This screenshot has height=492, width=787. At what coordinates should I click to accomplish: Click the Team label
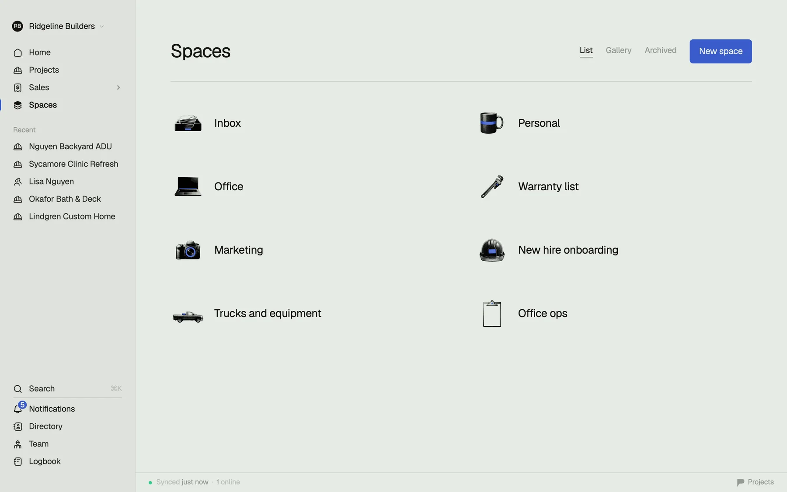tap(38, 444)
